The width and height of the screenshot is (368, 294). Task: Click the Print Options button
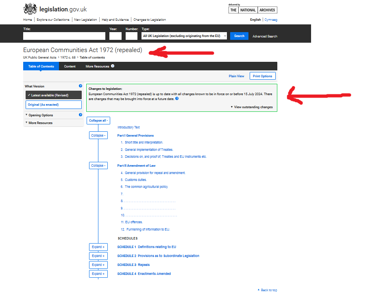tap(262, 76)
